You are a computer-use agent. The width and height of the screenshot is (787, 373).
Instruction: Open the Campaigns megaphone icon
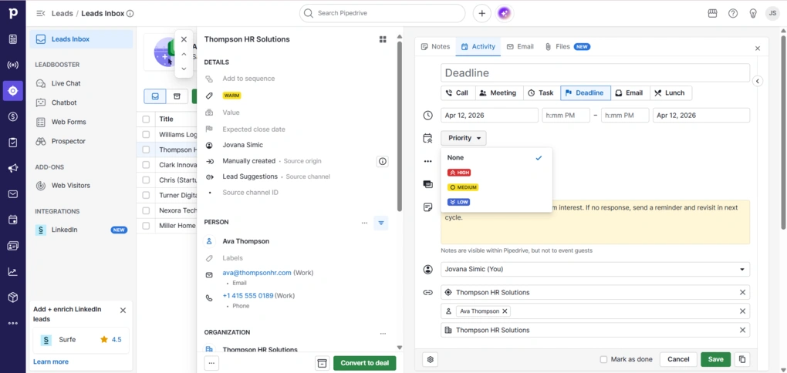click(13, 169)
